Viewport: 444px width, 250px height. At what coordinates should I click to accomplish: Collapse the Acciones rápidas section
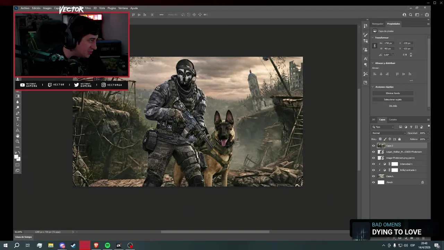pyautogui.click(x=373, y=87)
